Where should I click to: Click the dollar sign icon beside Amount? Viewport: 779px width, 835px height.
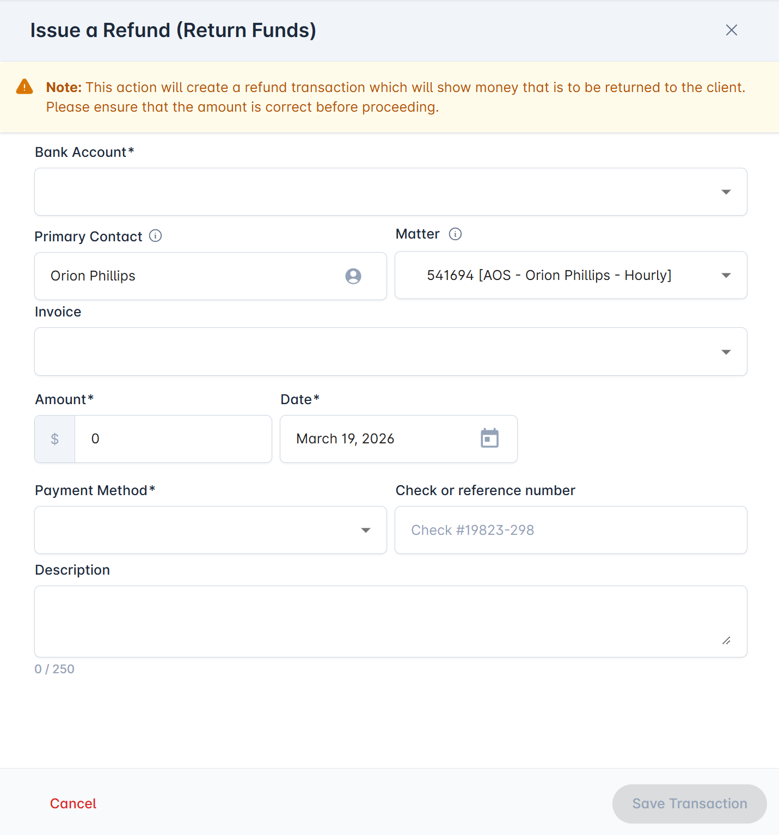pos(54,439)
